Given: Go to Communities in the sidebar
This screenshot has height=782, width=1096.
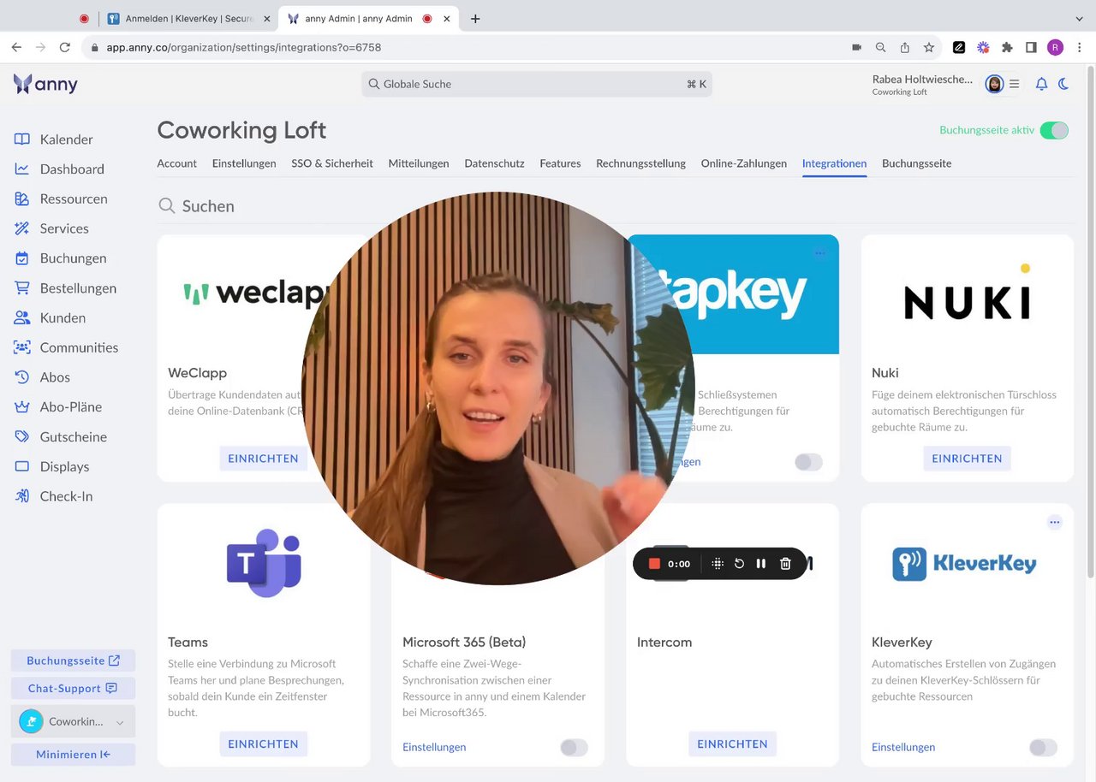Looking at the screenshot, I should click(66, 347).
